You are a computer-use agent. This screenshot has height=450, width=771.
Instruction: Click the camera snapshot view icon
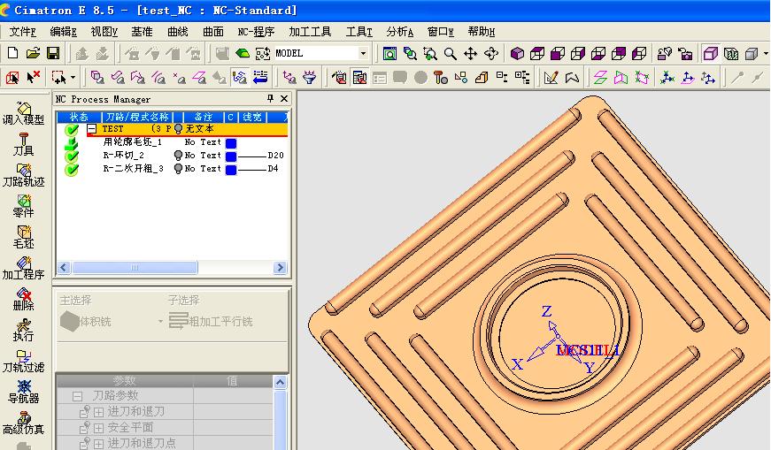pos(685,53)
